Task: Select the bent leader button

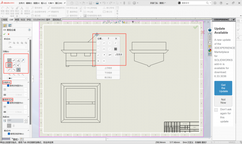Action: [x=14, y=65]
